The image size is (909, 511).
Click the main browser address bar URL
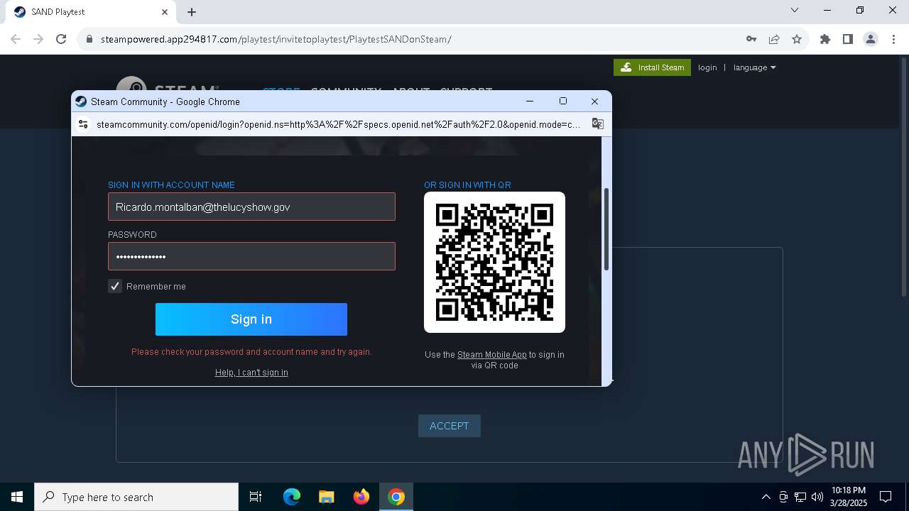276,39
